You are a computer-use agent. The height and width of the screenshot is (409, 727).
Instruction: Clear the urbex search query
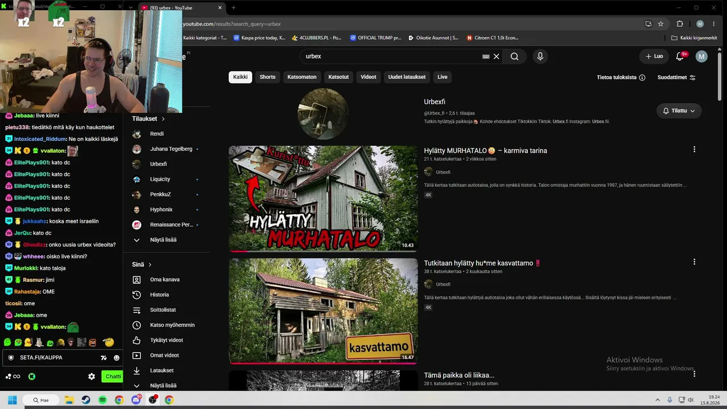pyautogui.click(x=496, y=56)
